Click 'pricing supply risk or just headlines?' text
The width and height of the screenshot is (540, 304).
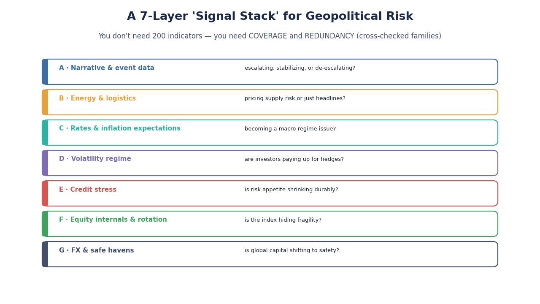295,99
